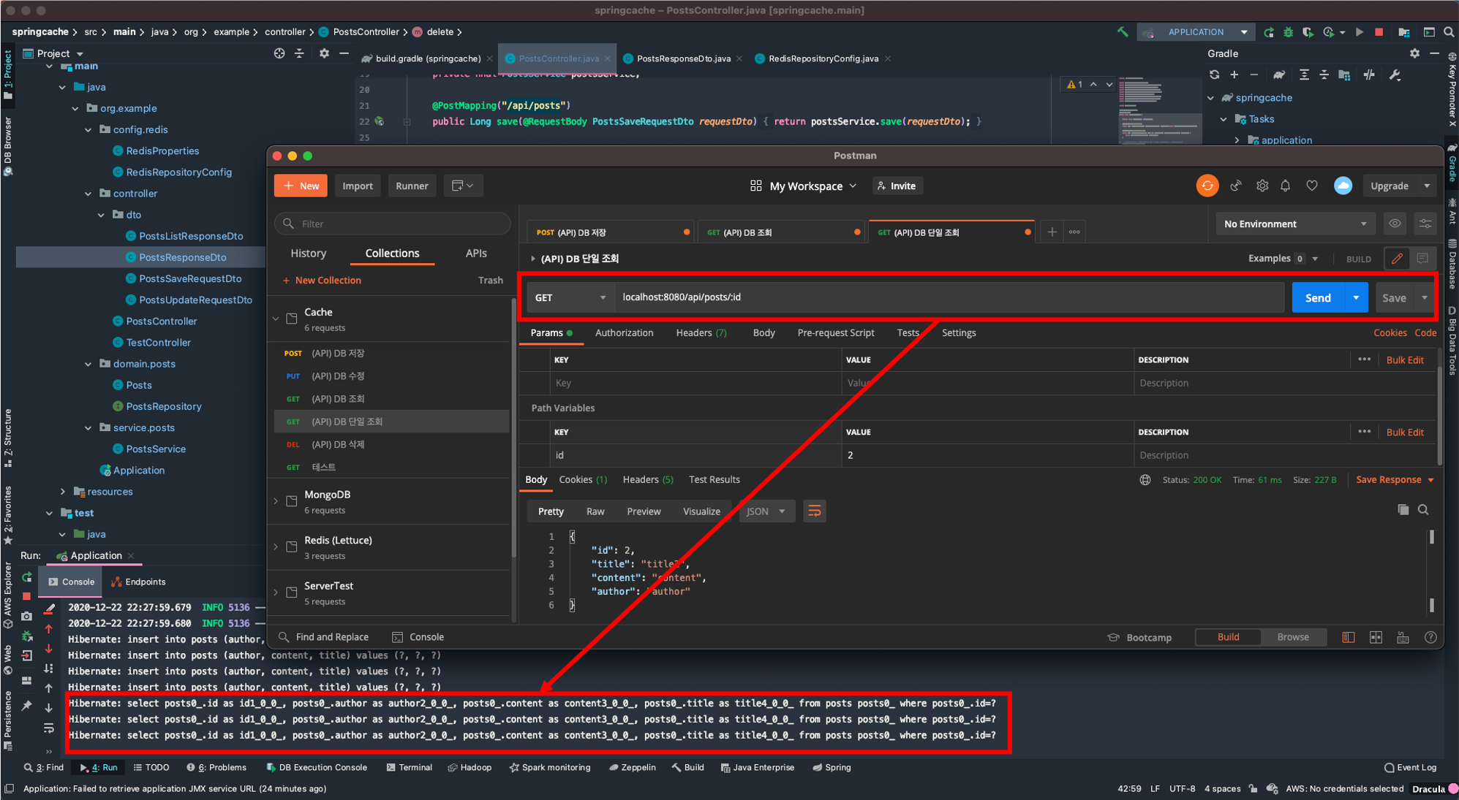Click the wrap lines icon in response
Image resolution: width=1459 pixels, height=800 pixels.
pyautogui.click(x=814, y=511)
